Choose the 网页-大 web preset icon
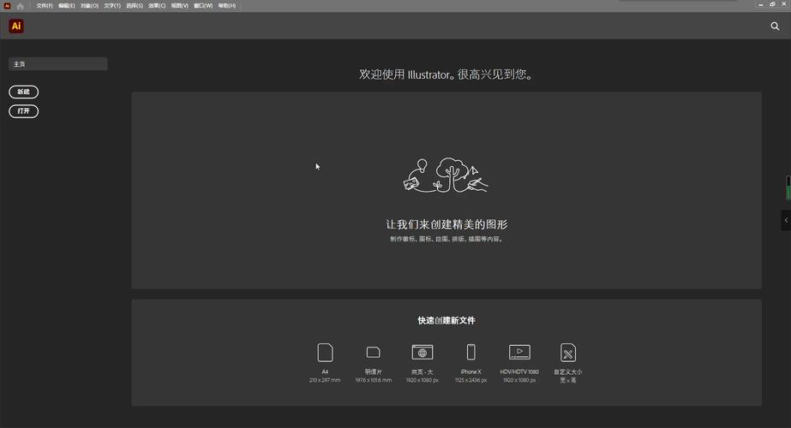 [x=422, y=352]
